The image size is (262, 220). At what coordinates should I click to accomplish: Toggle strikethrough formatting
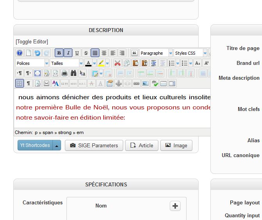(86, 53)
